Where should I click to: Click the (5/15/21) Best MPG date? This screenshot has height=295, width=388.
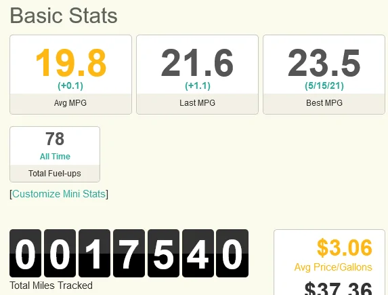click(324, 85)
